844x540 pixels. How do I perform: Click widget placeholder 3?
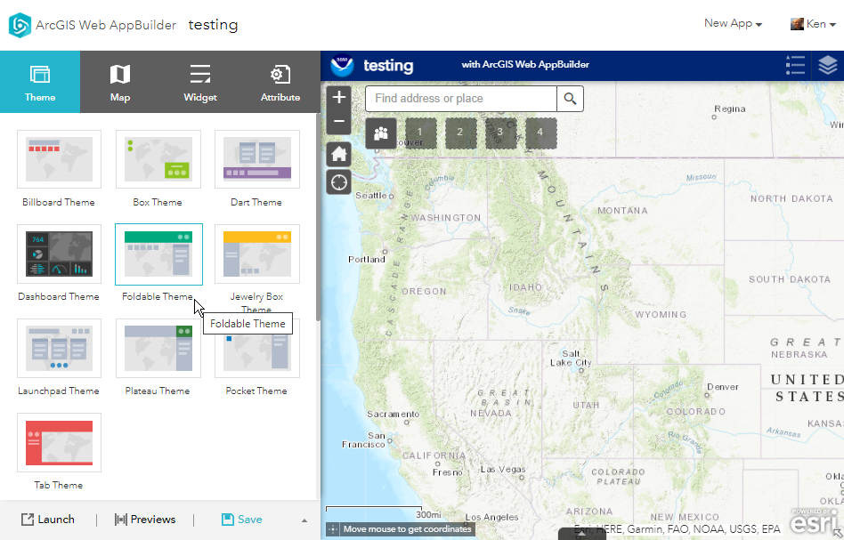coord(500,133)
